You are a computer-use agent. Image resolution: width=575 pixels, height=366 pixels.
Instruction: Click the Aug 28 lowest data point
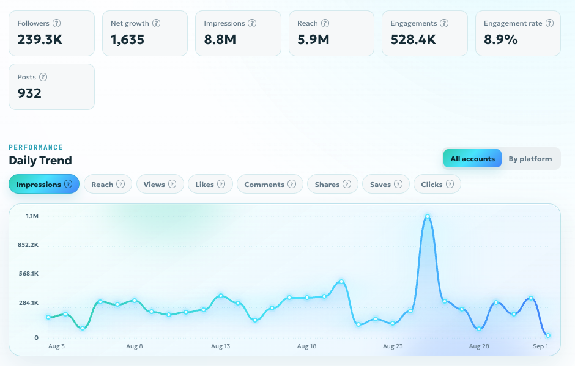coord(479,329)
